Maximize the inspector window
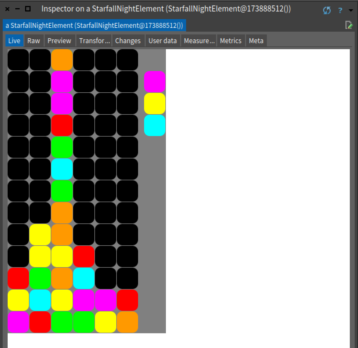 pos(28,9)
